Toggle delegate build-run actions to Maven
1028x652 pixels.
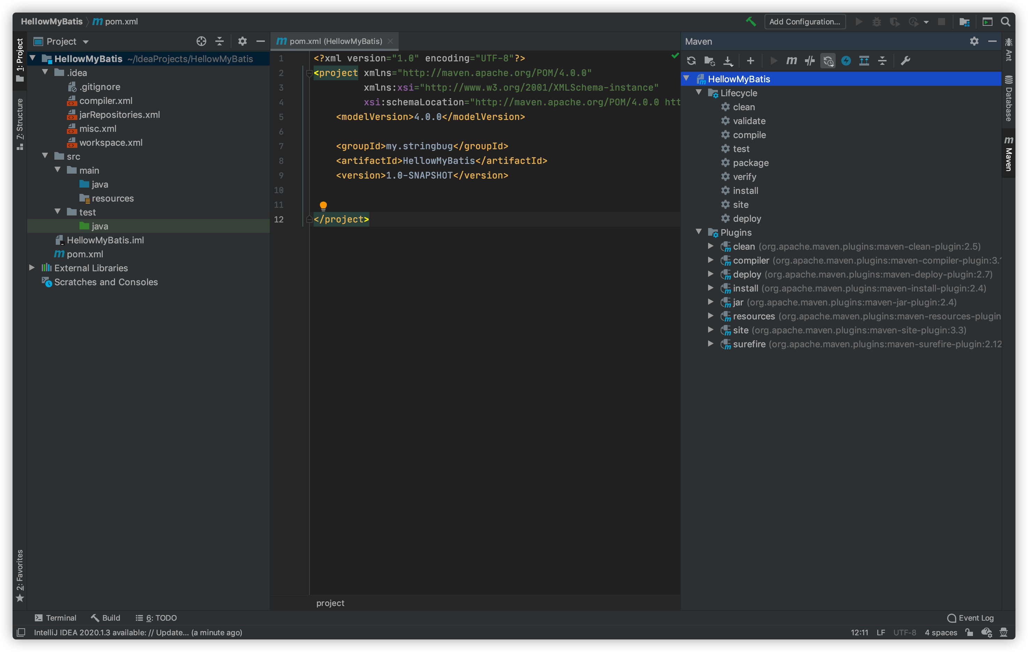828,61
